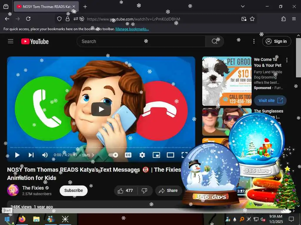The height and width of the screenshot is (225, 301).
Task: Open muted volume tray icon
Action: [x=263, y=219]
